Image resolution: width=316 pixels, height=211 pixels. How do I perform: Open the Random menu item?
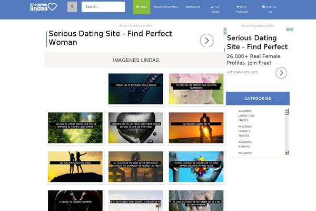tap(193, 7)
